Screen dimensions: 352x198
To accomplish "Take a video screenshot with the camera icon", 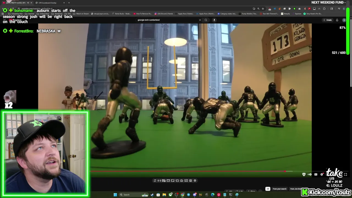I will tap(191, 181).
